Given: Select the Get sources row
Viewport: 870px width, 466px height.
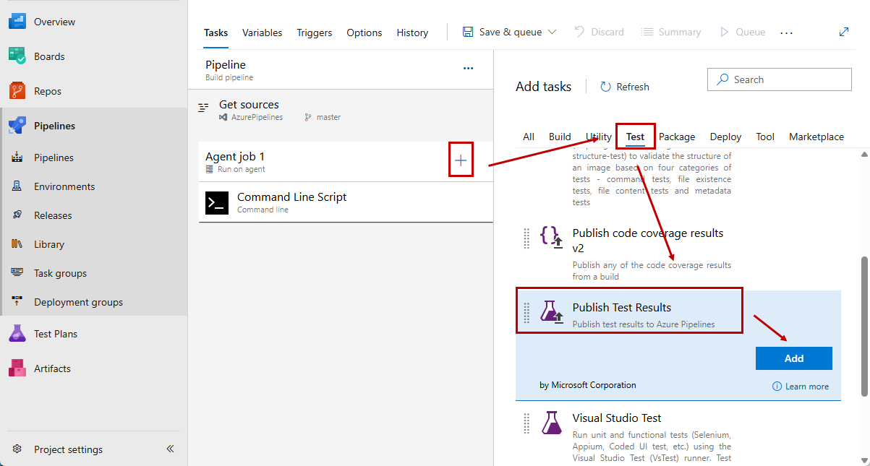Looking at the screenshot, I should (341, 109).
